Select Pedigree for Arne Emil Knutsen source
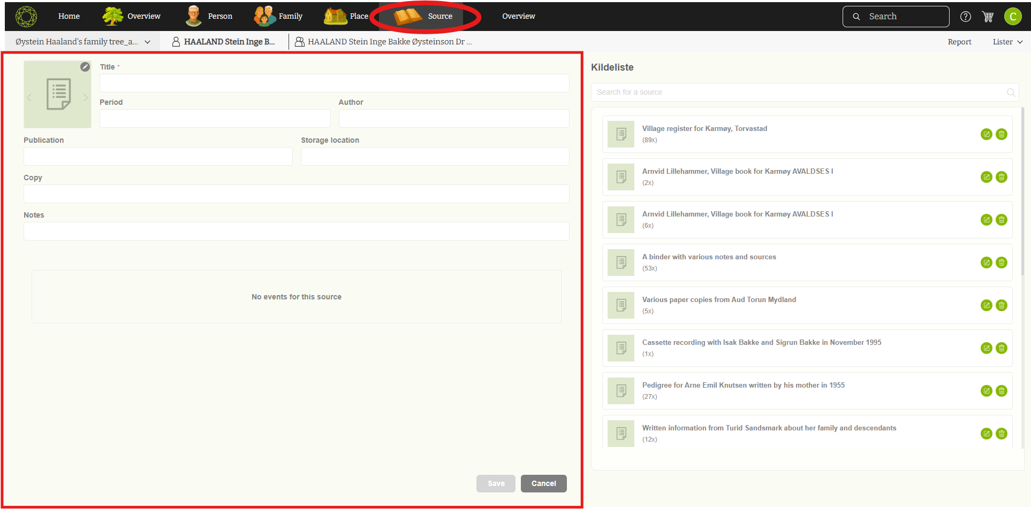The image size is (1031, 509). click(743, 385)
